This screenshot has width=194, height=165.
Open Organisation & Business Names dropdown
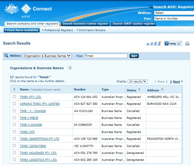[47, 56]
